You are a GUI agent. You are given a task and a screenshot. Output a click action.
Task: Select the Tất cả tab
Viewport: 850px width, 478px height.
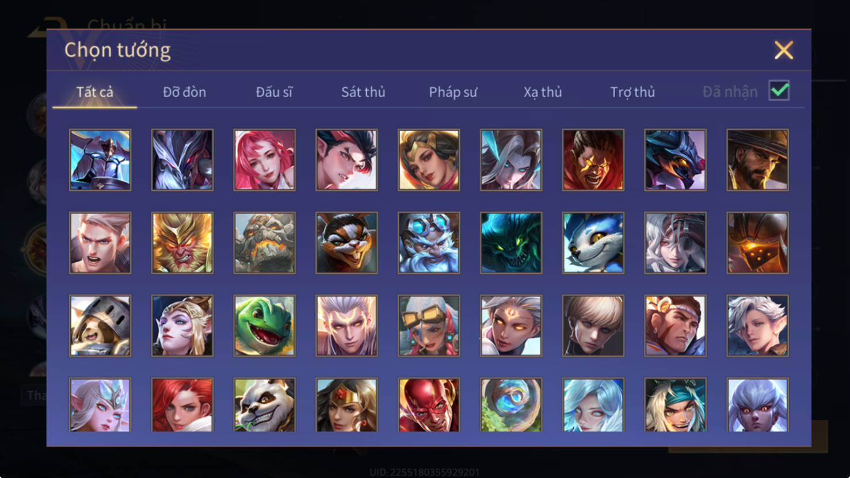(95, 92)
